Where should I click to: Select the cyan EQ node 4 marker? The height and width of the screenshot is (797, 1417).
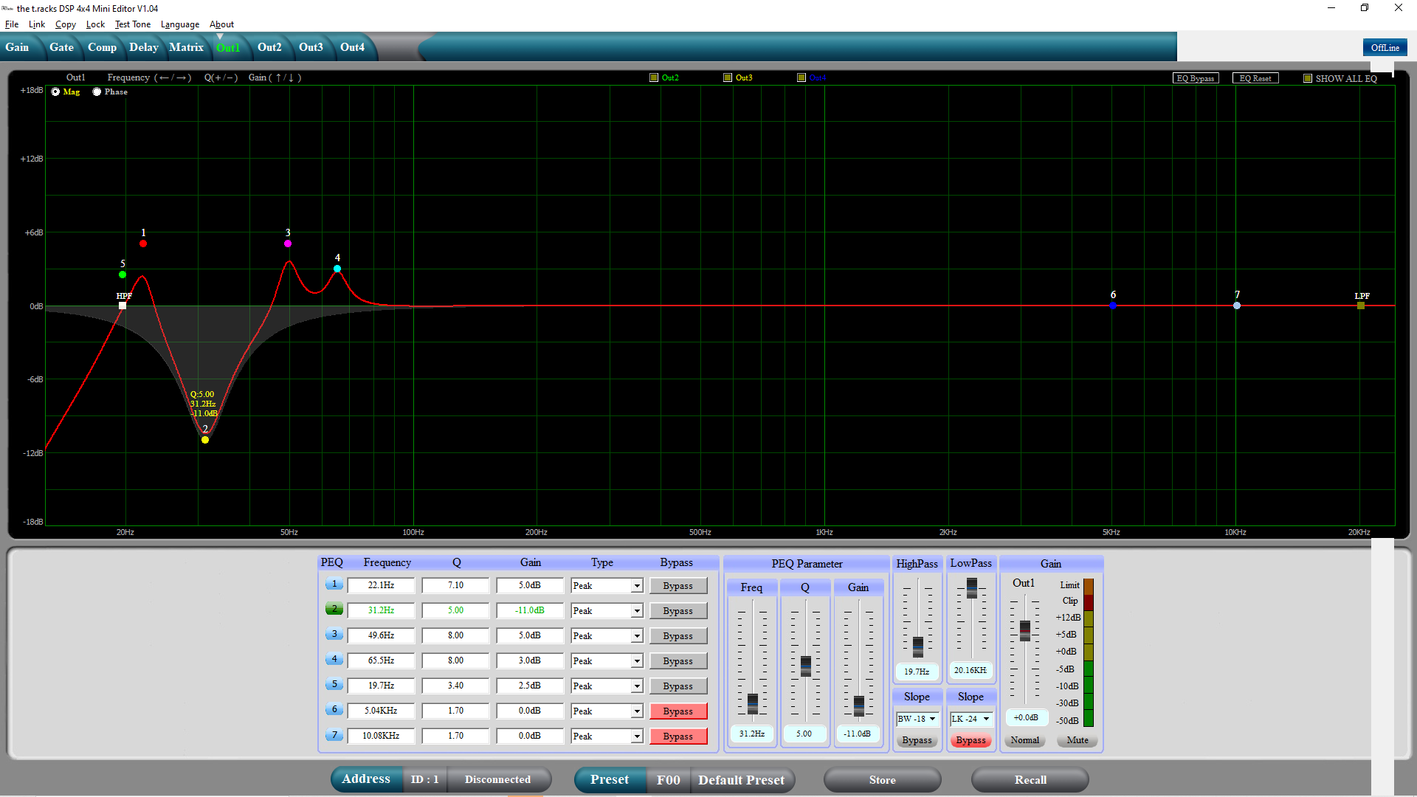click(337, 269)
